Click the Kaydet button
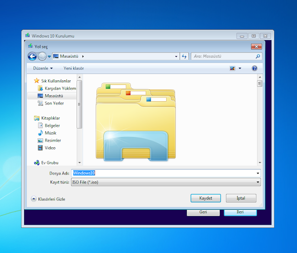Image resolution: width=297 pixels, height=253 pixels. click(206, 198)
